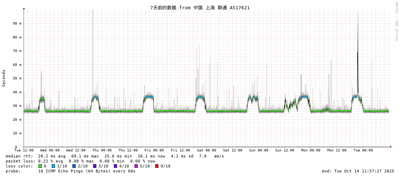Click the green 0 loss color swatch
Viewport: 400px width, 176px height.
pos(40,166)
